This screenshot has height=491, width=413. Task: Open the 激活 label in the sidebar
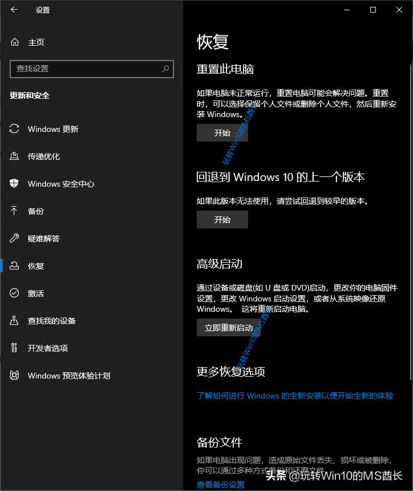point(36,293)
